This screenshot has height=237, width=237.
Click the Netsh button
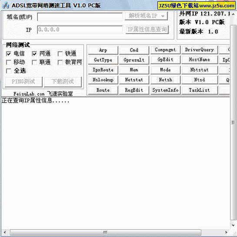tap(165, 80)
